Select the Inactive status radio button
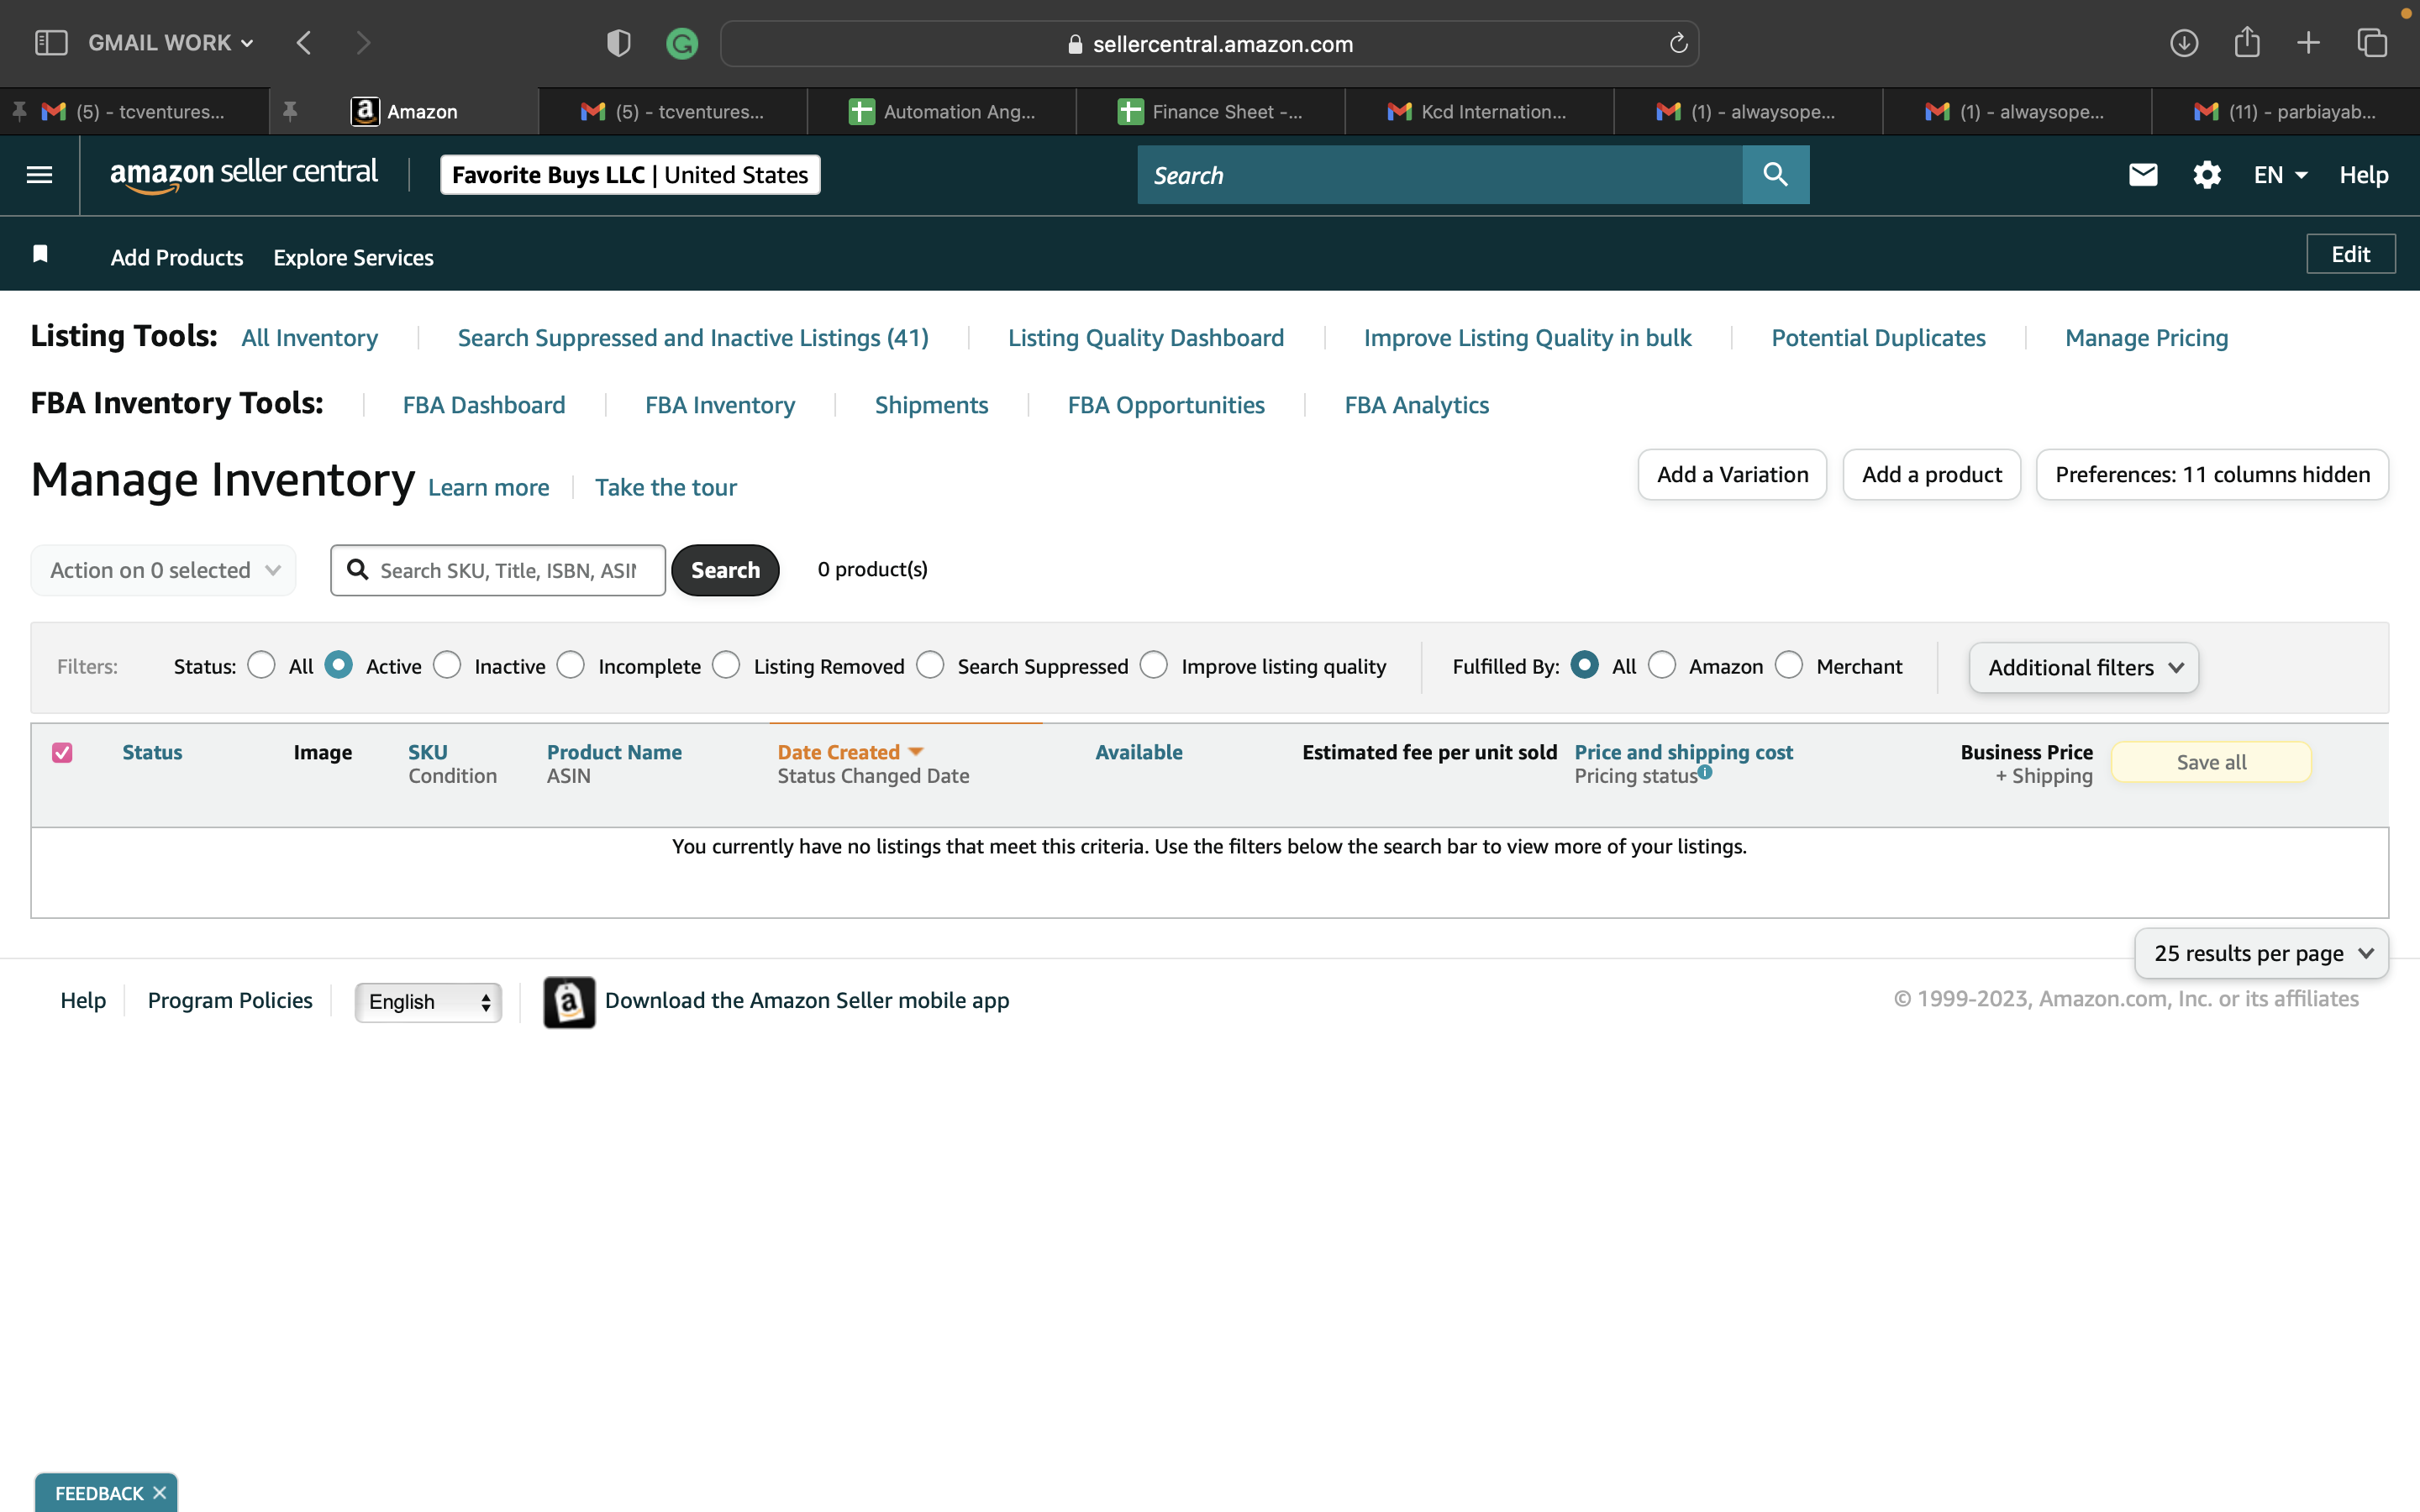 (447, 665)
